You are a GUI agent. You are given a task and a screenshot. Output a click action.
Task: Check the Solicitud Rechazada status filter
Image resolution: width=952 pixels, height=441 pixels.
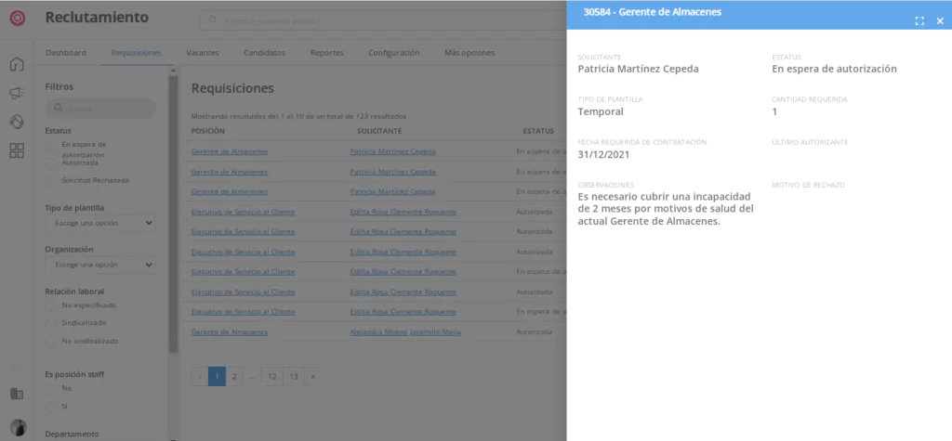(52, 179)
